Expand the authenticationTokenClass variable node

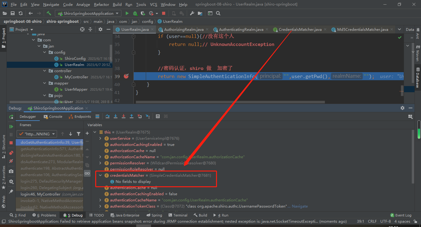pyautogui.click(x=100, y=206)
